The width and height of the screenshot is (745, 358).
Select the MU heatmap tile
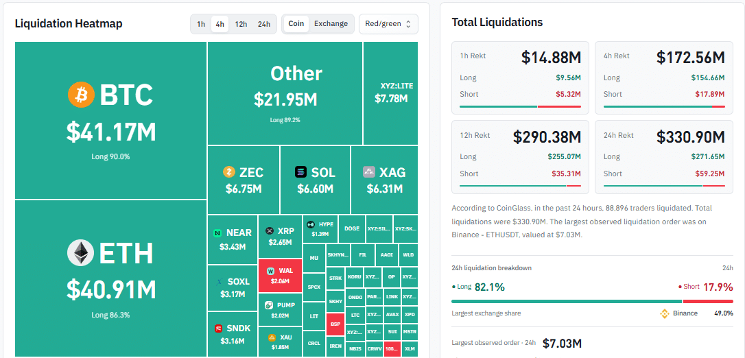click(x=314, y=259)
